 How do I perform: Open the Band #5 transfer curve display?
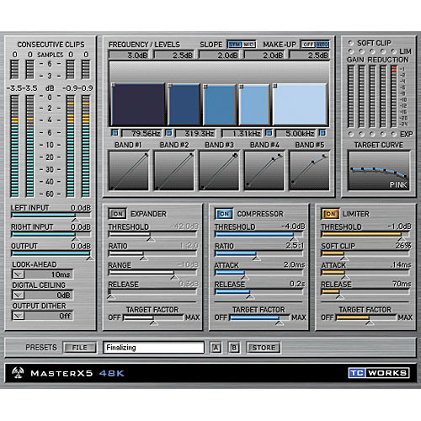(x=309, y=171)
